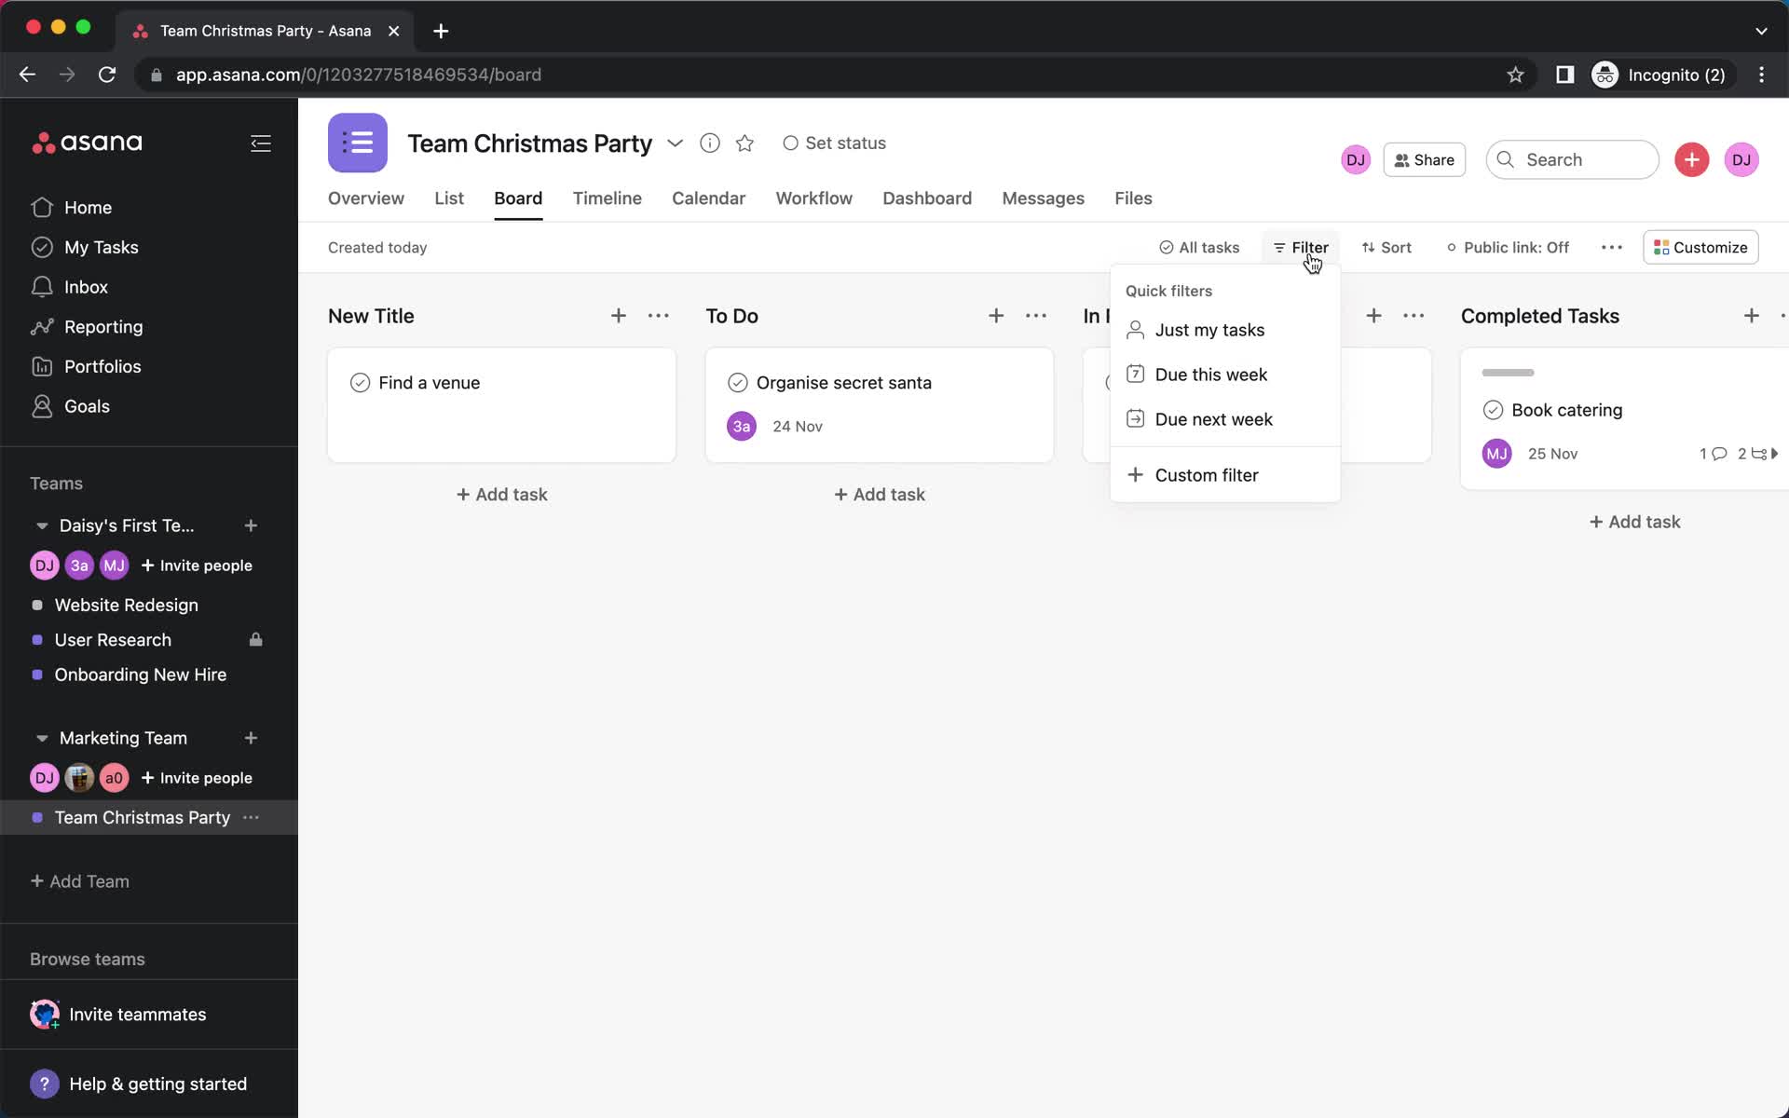The height and width of the screenshot is (1118, 1789).
Task: Click the Board view icon
Action: (518, 198)
